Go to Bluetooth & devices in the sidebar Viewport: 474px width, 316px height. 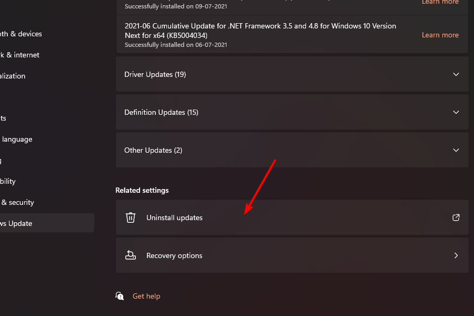tap(21, 34)
